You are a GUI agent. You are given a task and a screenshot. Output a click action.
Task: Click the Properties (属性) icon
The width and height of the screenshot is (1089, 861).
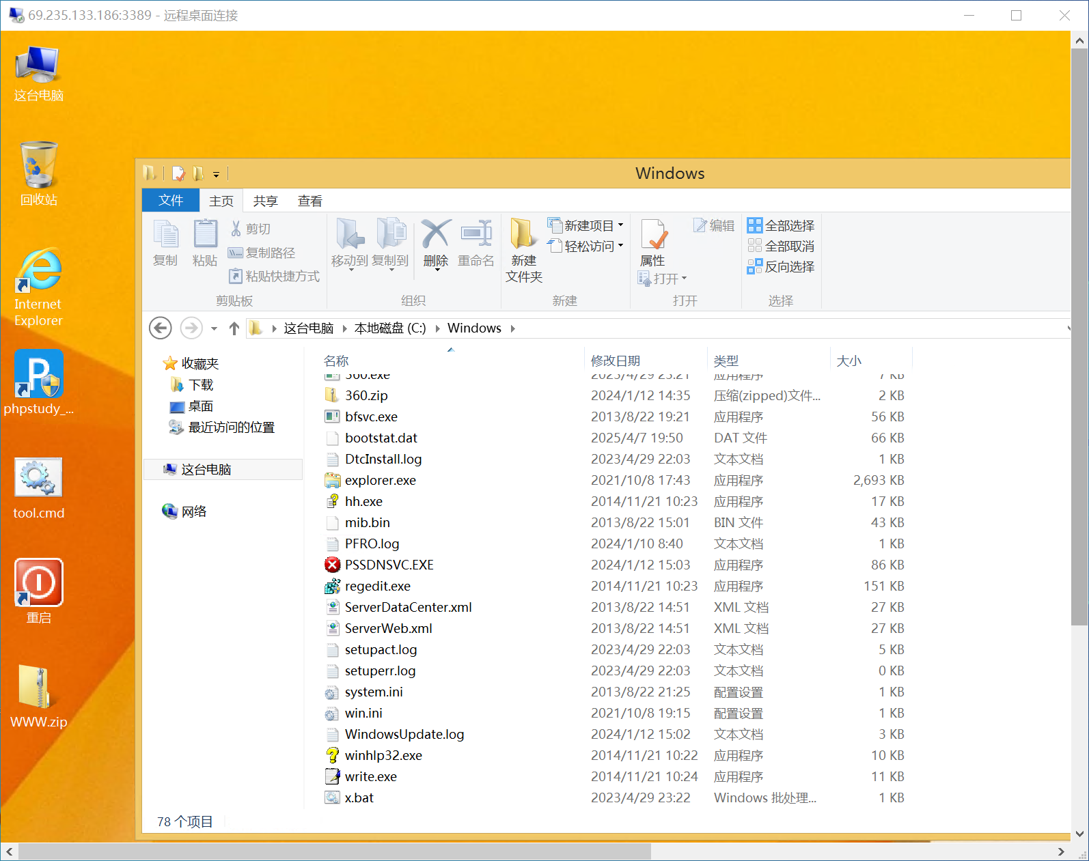click(653, 242)
